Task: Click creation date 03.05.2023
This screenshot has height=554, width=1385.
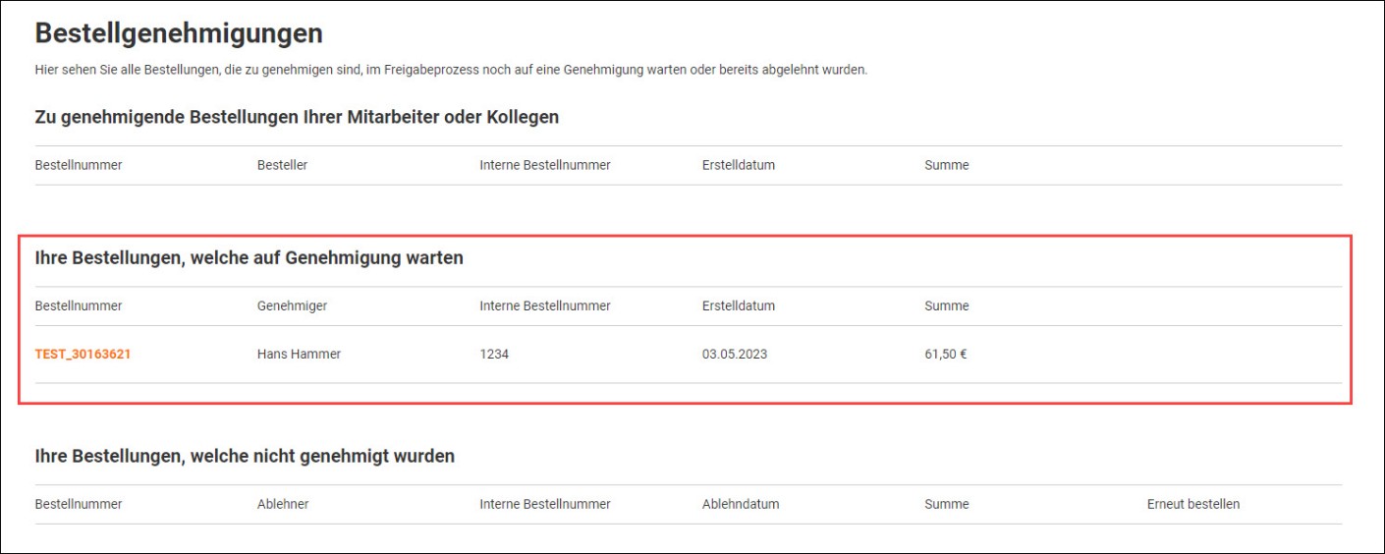Action: coord(734,354)
